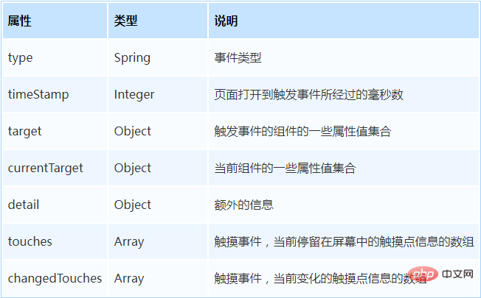481x298 pixels.
Task: Click the 页面打开到触发事件所经过的毫秒数 description
Action: [x=308, y=94]
